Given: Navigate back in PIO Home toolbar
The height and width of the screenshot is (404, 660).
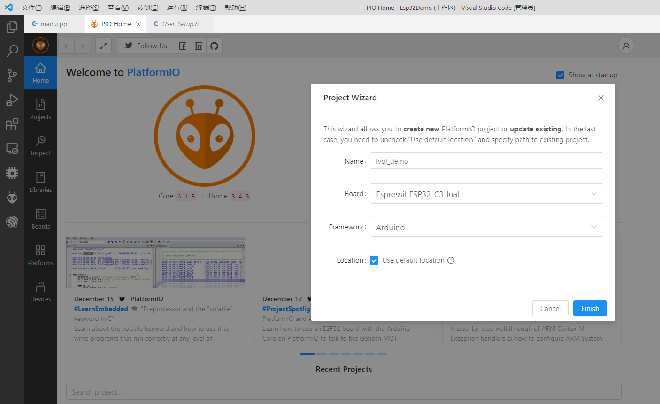Looking at the screenshot, I should click(x=66, y=46).
